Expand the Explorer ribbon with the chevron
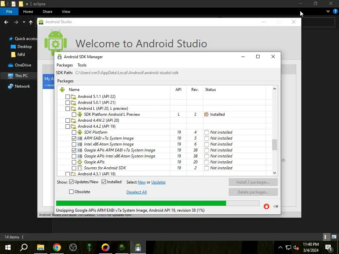This screenshot has width=339, height=254. [x=328, y=12]
